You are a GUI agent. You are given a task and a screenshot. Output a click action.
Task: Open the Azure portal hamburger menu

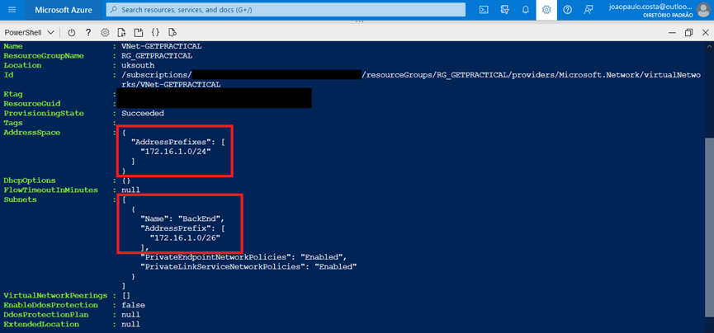[12, 10]
